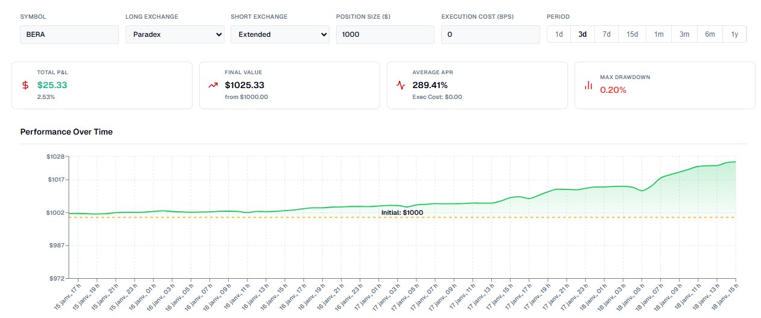Click the bar chart Max Drawdown icon
The image size is (761, 318).
coord(588,85)
